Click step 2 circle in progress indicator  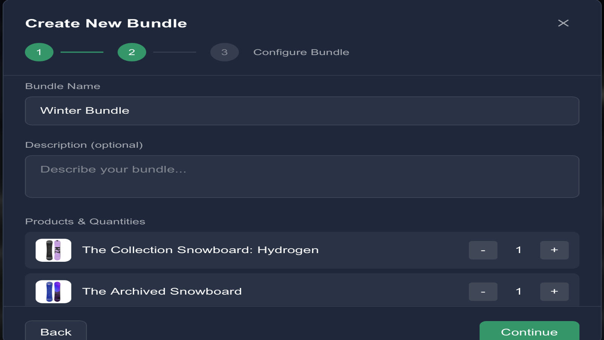click(132, 52)
